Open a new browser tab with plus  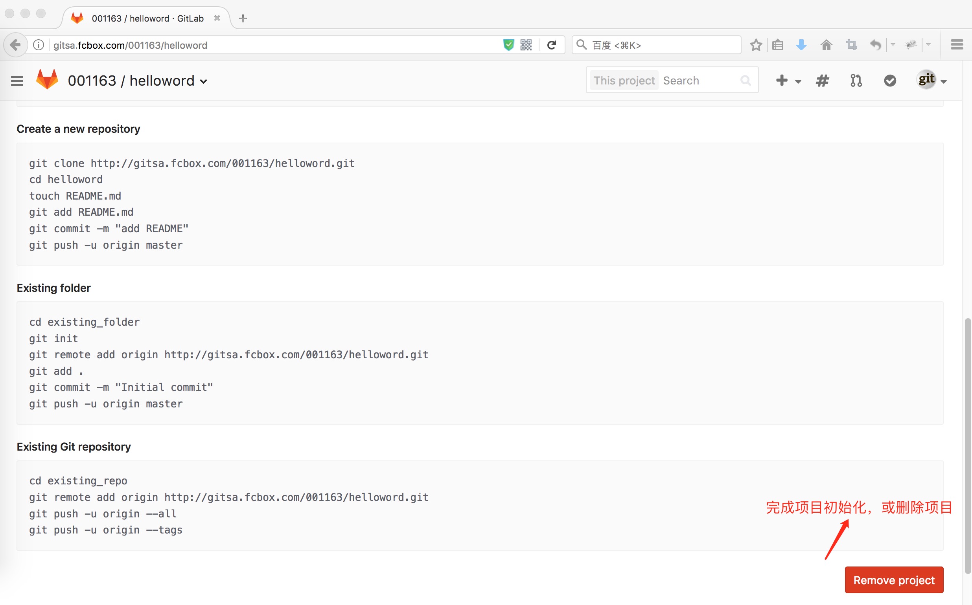click(x=243, y=18)
